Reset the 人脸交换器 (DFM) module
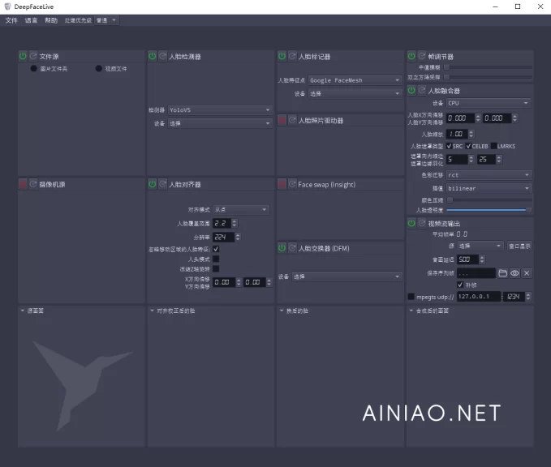The width and height of the screenshot is (551, 467). (292, 248)
